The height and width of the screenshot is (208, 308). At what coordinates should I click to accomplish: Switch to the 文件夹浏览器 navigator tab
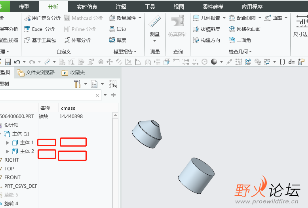click(36, 73)
